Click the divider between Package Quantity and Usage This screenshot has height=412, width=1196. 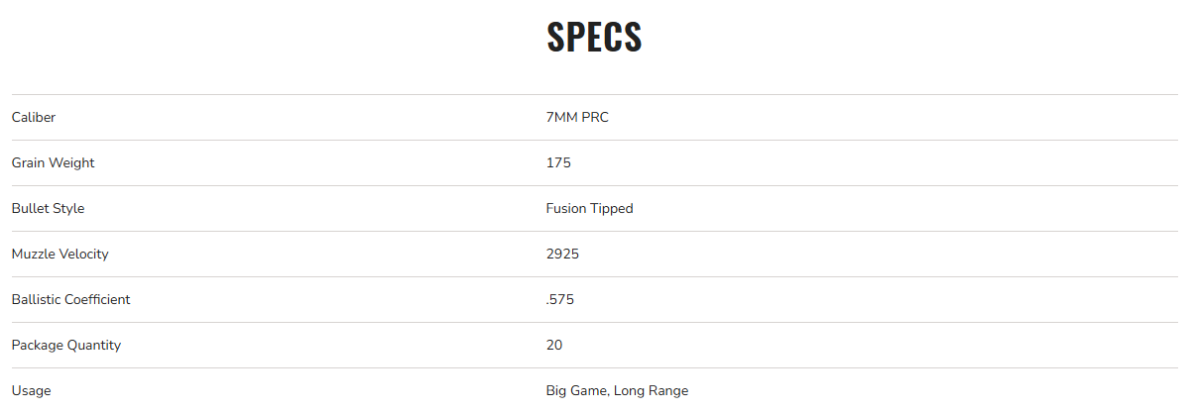coord(595,367)
